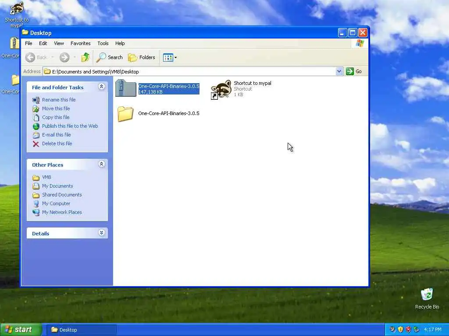Click the Move this file icon

click(x=36, y=108)
